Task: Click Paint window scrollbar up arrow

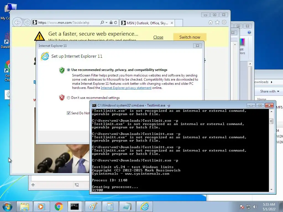Action: click(x=250, y=64)
